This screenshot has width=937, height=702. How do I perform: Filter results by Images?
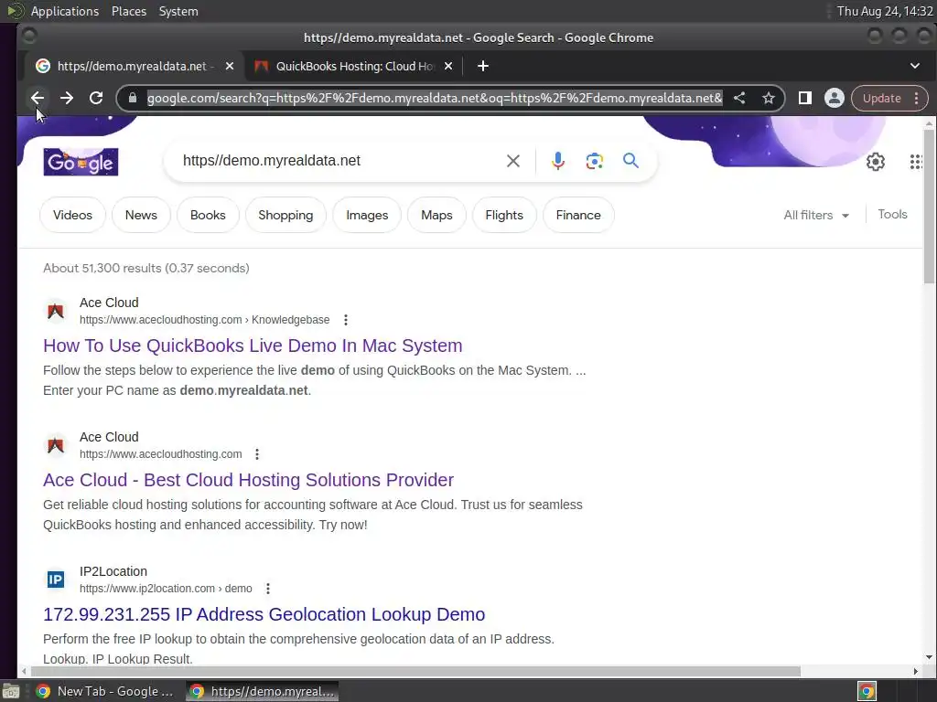coord(367,215)
